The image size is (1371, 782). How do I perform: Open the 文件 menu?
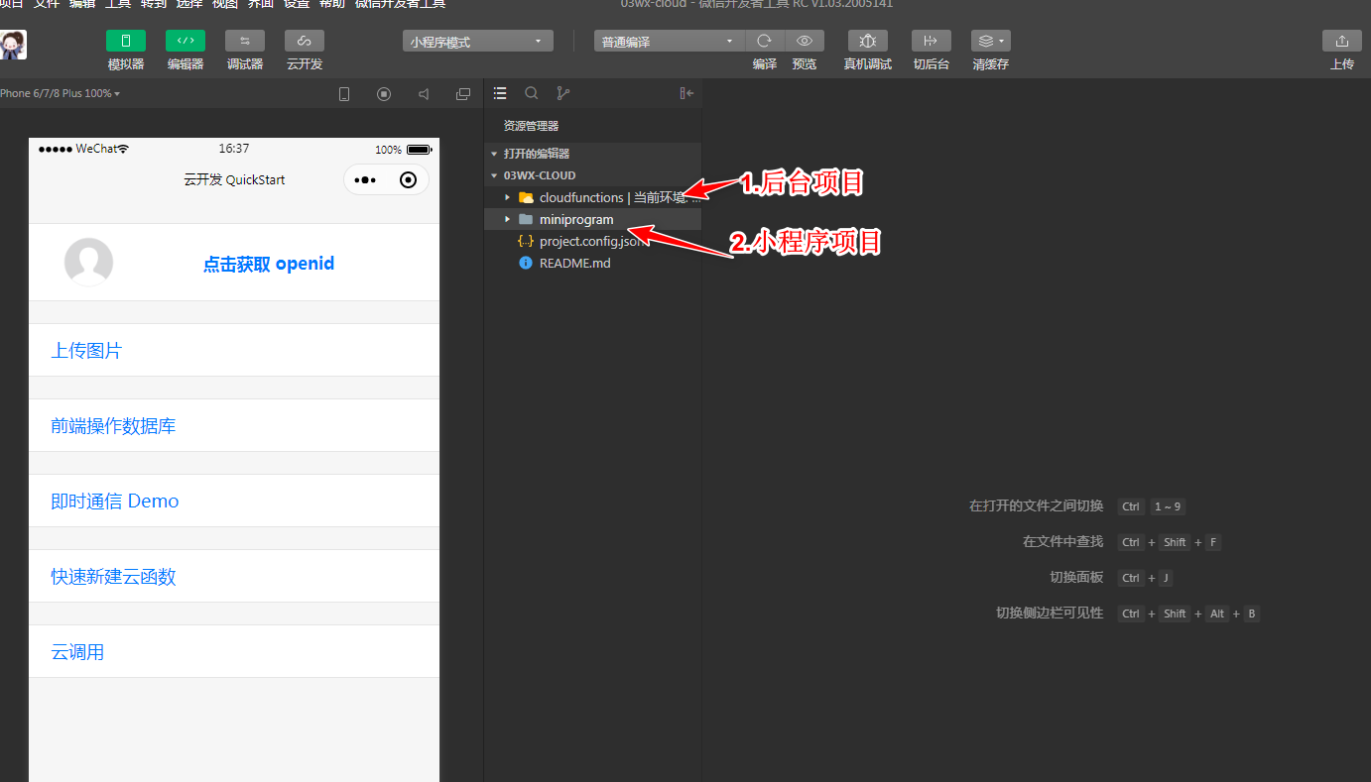(x=47, y=4)
